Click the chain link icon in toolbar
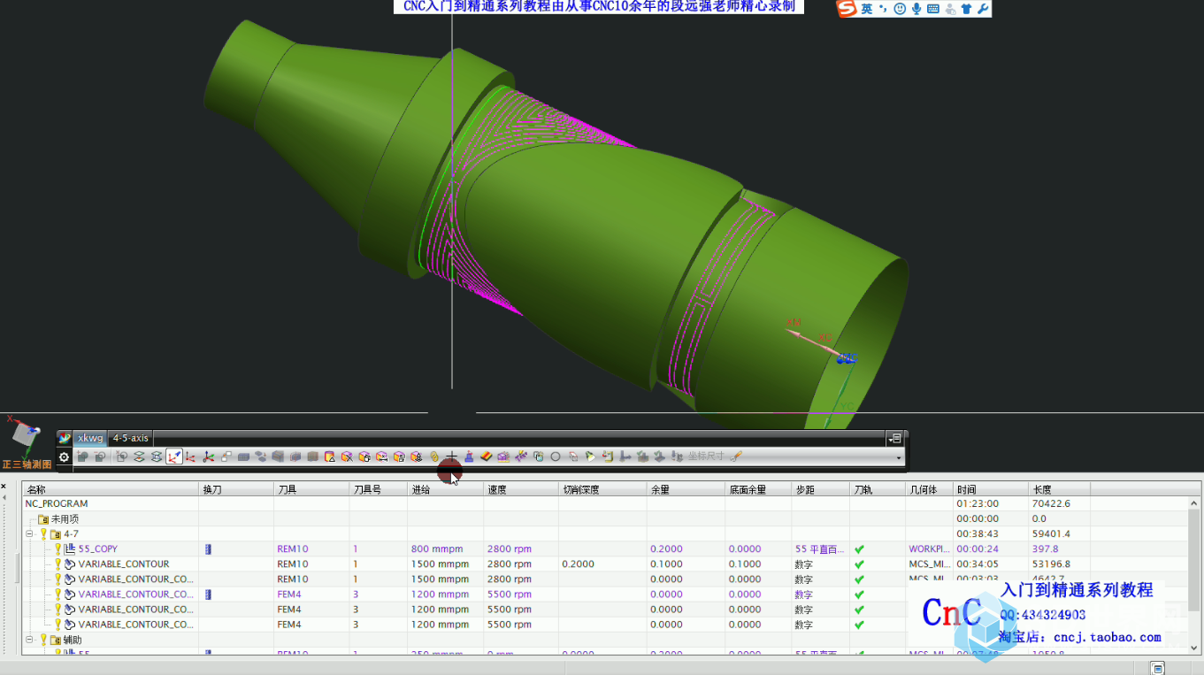 (434, 456)
